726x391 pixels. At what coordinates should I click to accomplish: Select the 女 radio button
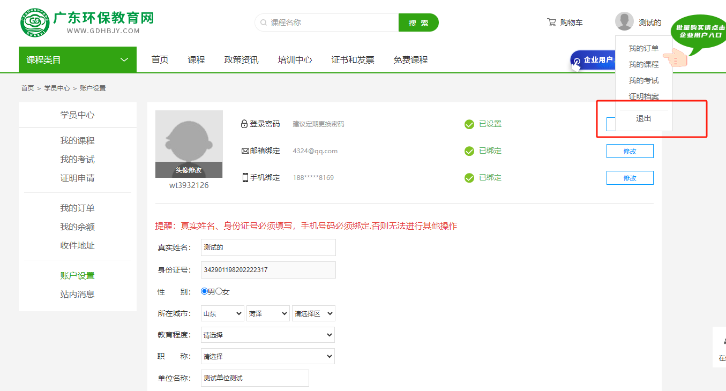tap(219, 291)
